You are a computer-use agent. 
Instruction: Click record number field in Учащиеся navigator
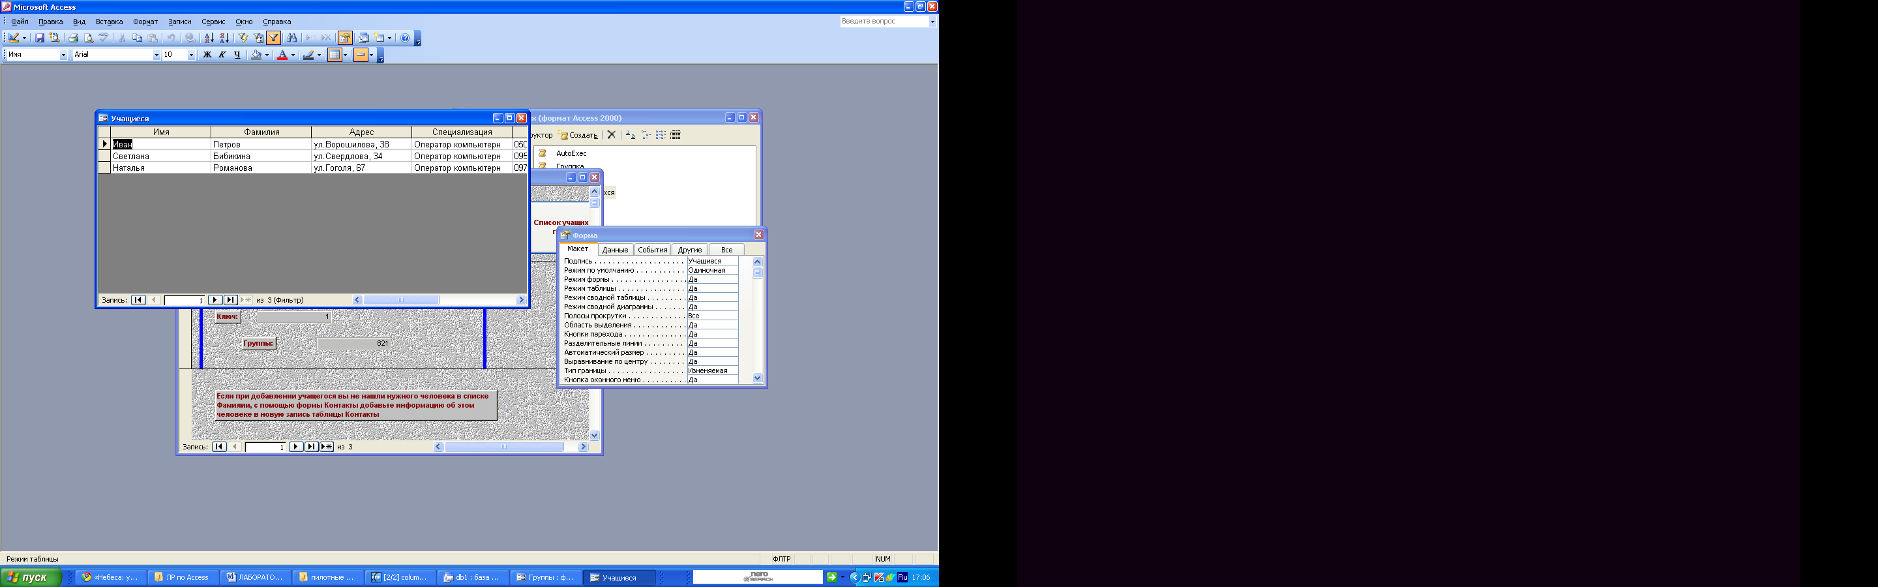[185, 300]
